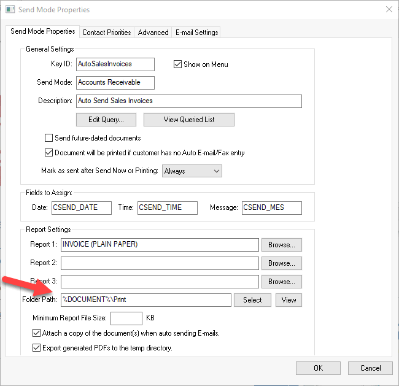
Task: Uncheck Document will be printed option
Action: point(49,152)
